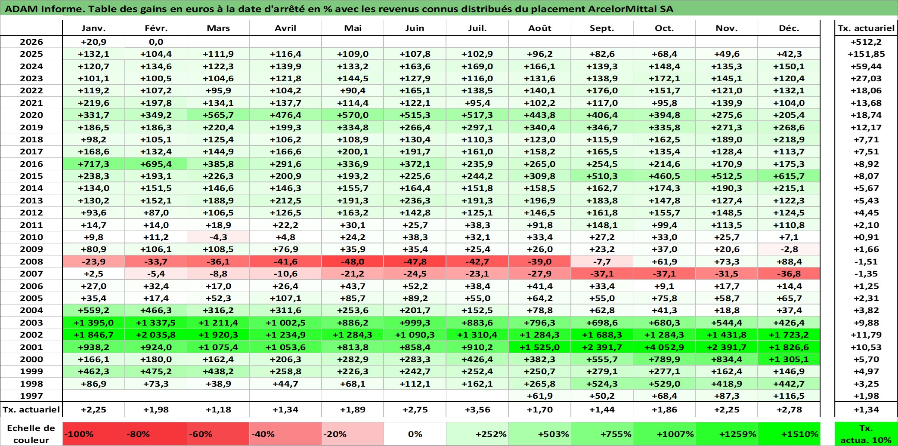
Task: Click the +565,7 cell for March 2020
Action: pos(218,115)
